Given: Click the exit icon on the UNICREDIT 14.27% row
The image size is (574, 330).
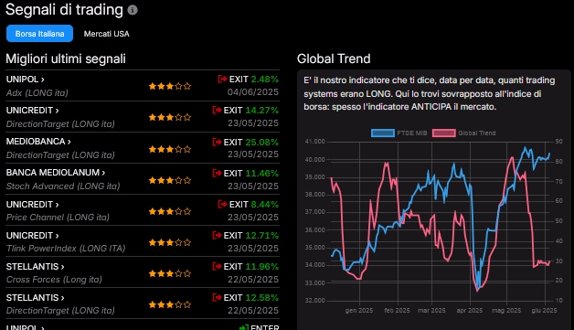Looking at the screenshot, I should [217, 110].
